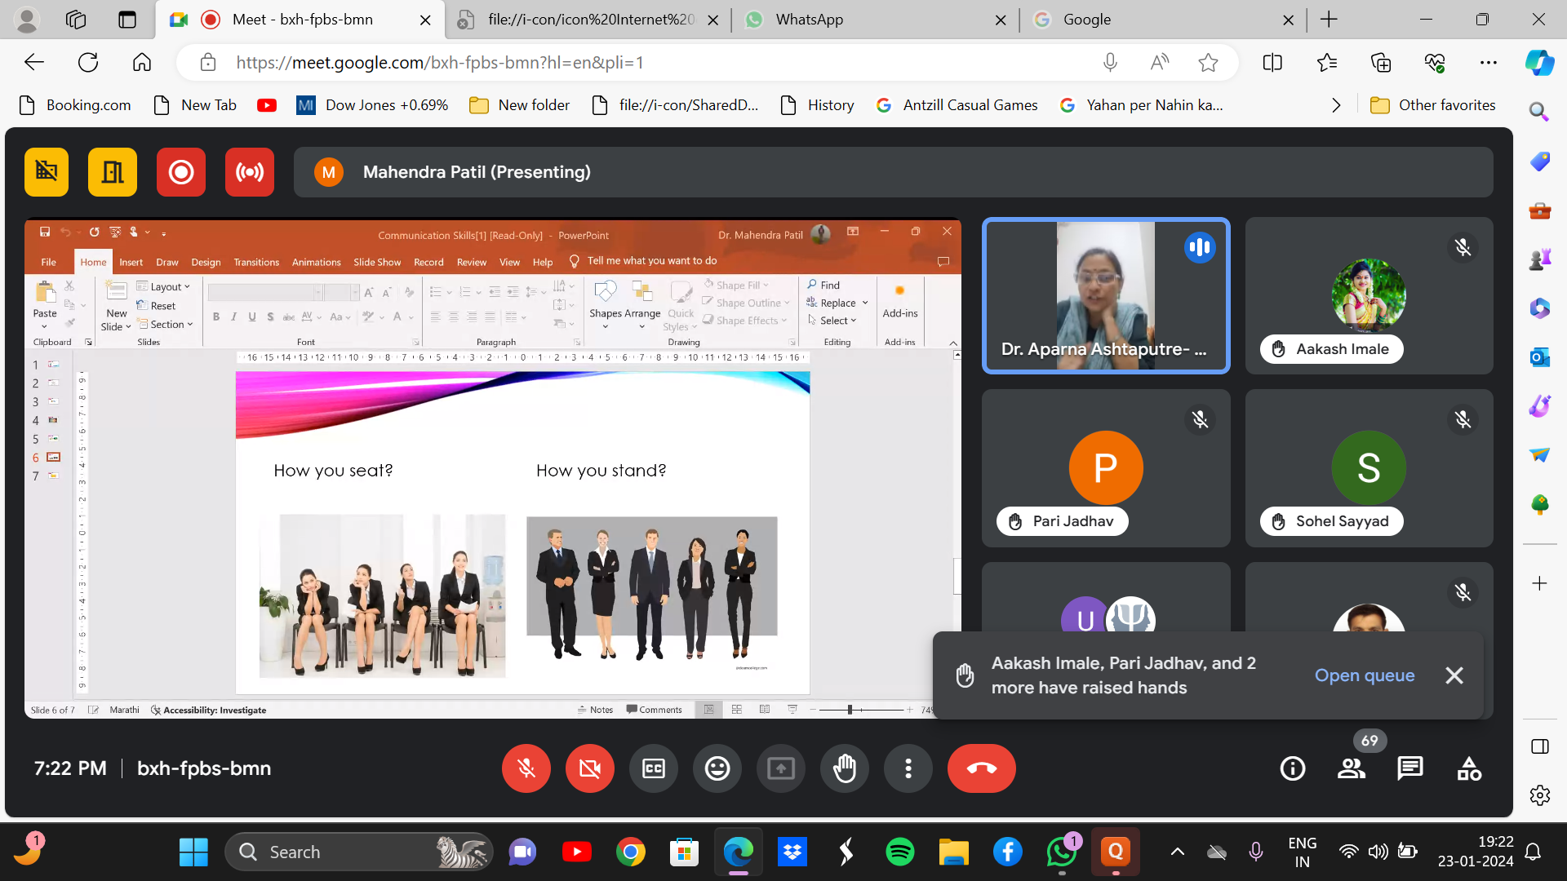Click the red broadcast streaming button

(x=250, y=172)
